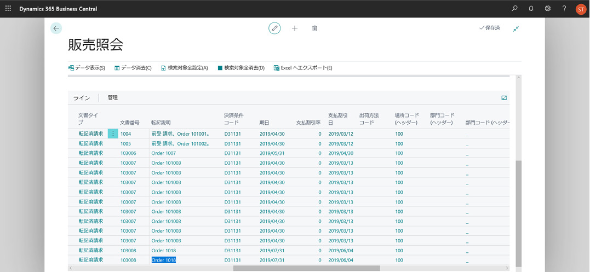Viewport: 590px width, 272px height.
Task: Click the plus new record icon
Action: tap(295, 28)
